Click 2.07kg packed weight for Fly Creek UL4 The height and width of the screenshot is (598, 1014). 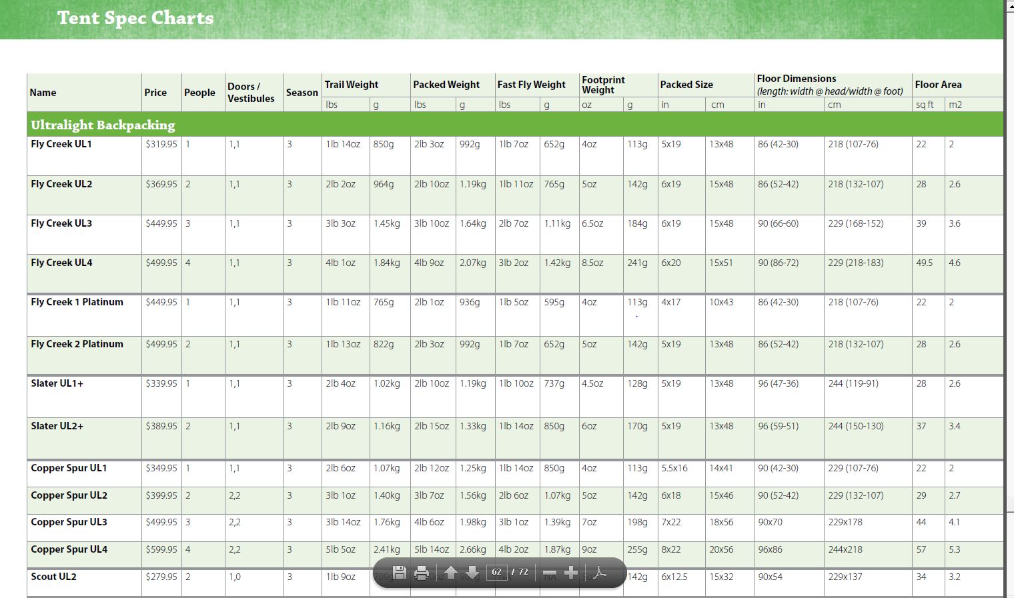(x=472, y=263)
